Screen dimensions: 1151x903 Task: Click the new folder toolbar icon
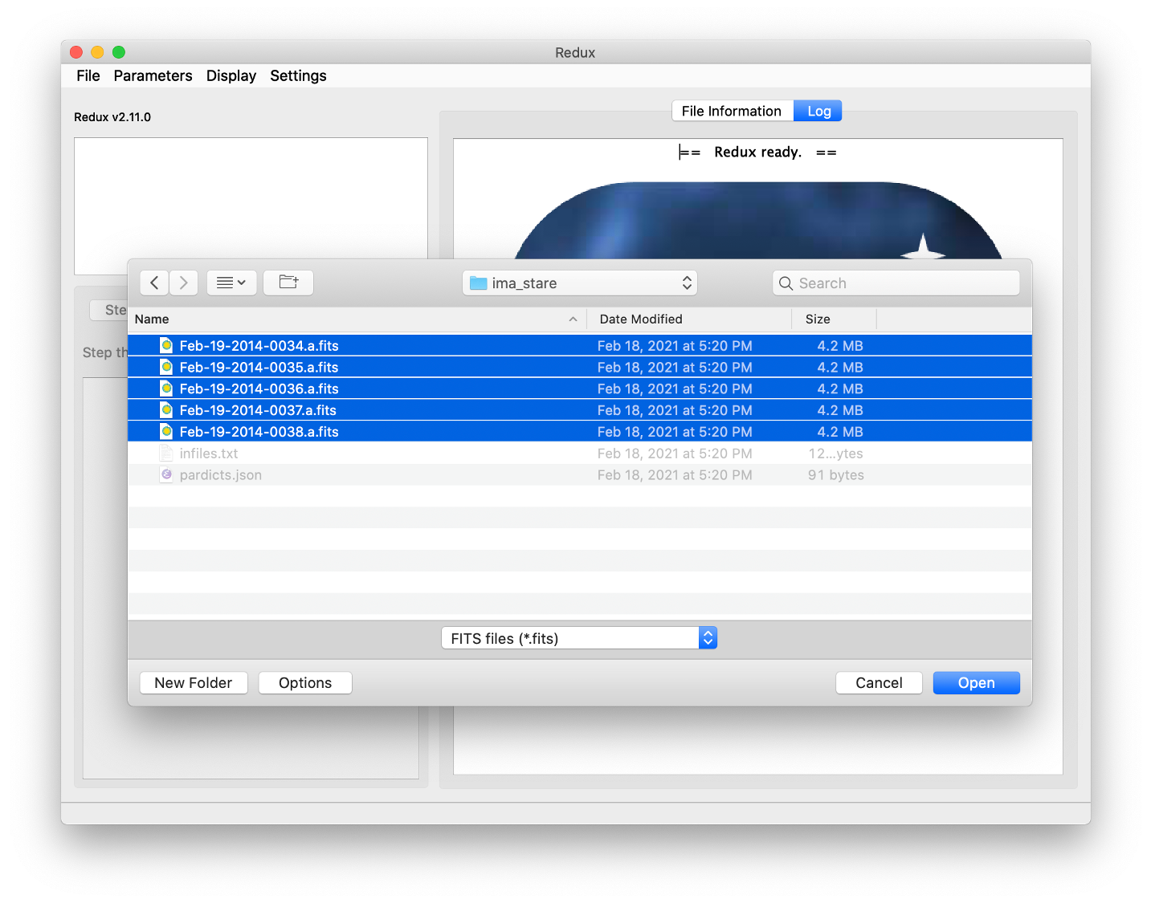point(288,283)
